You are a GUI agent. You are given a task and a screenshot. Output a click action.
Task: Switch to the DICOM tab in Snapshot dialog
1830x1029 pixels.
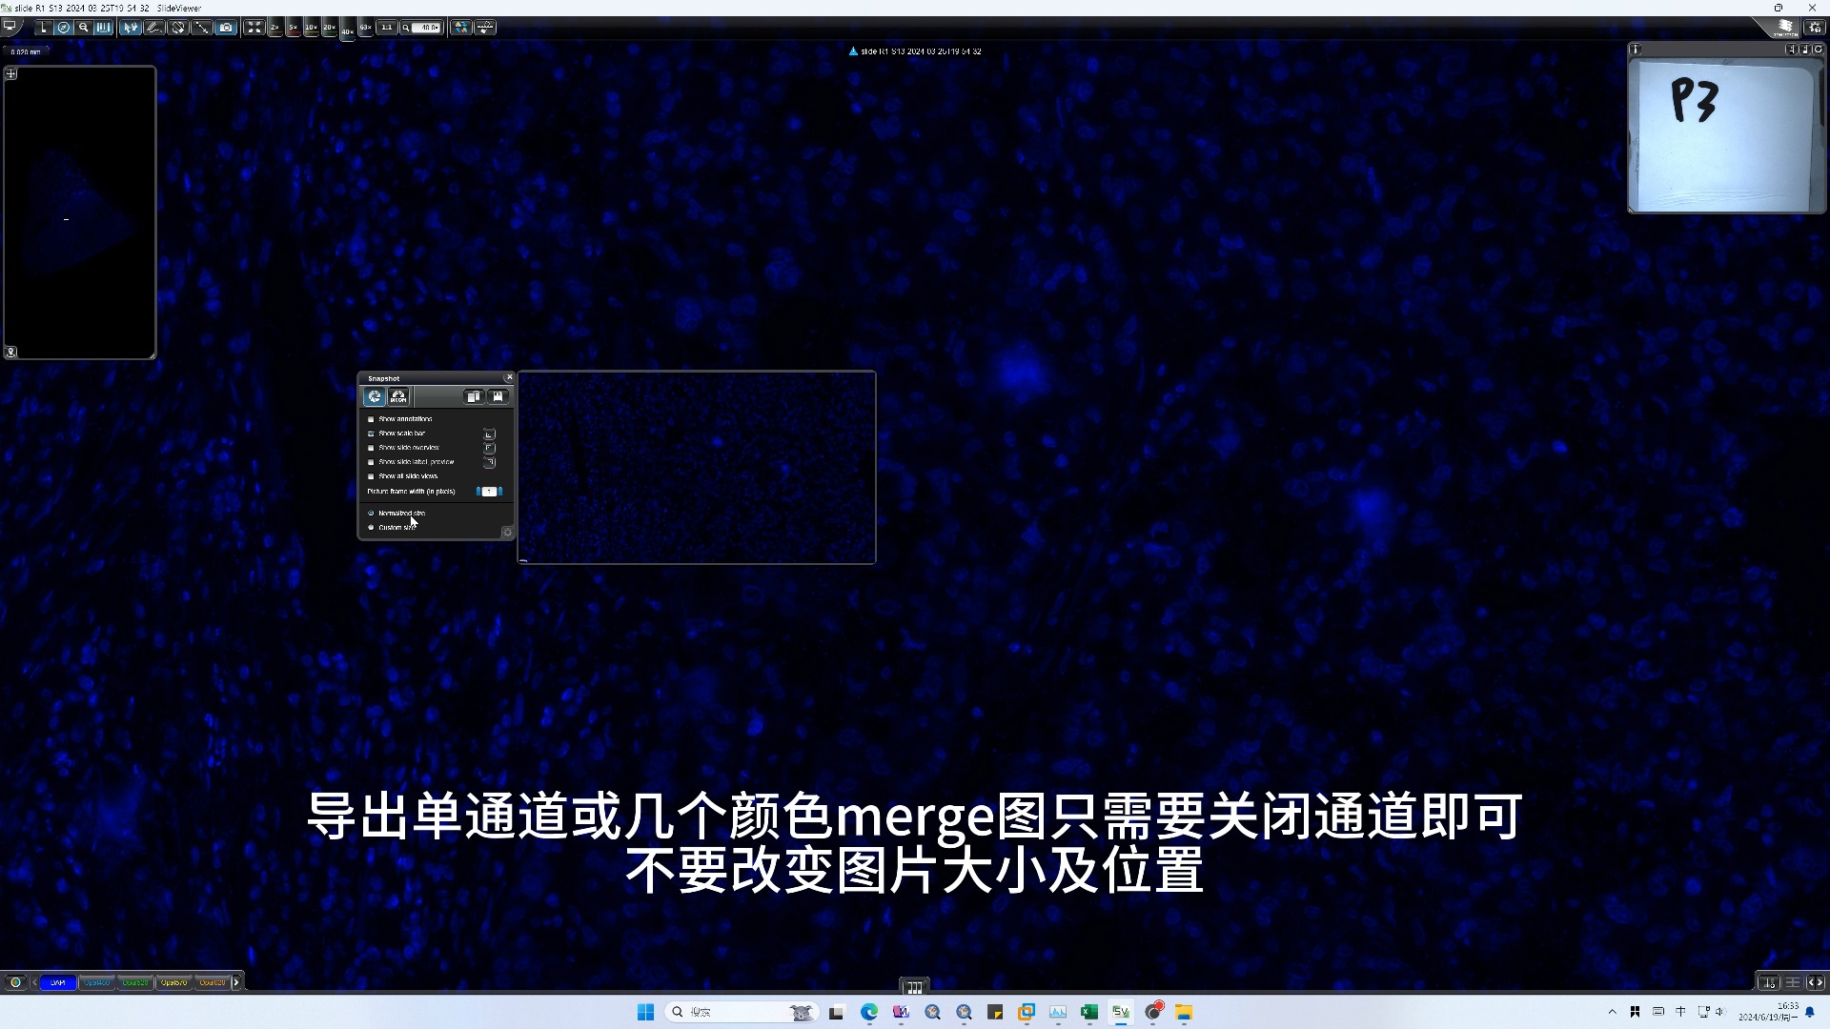point(398,396)
